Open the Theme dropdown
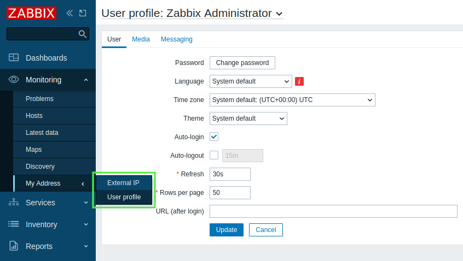 [248, 118]
